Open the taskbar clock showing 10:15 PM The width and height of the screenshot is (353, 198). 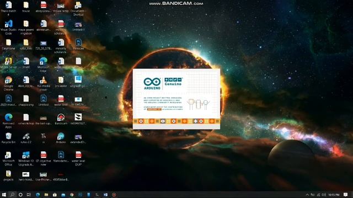click(x=334, y=195)
